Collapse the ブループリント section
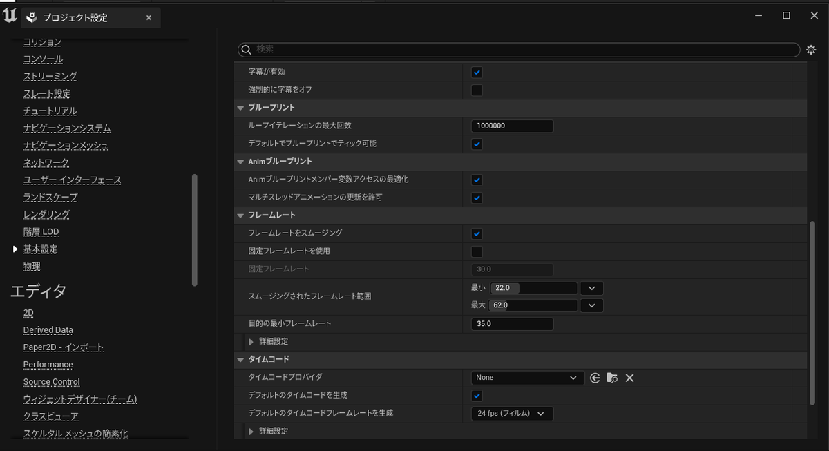829x451 pixels. (x=241, y=108)
